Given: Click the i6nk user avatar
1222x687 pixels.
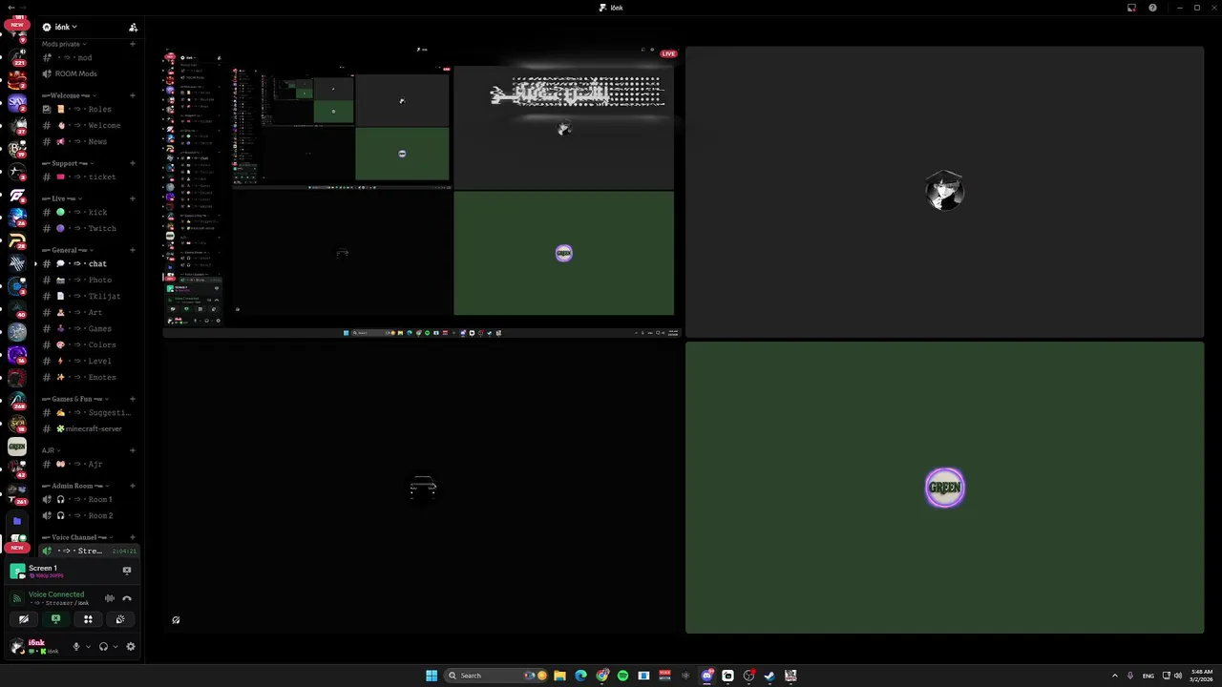Looking at the screenshot, I should coord(17,646).
